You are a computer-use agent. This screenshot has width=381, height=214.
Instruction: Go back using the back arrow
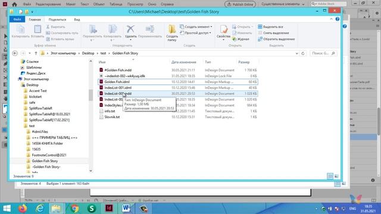15,53
